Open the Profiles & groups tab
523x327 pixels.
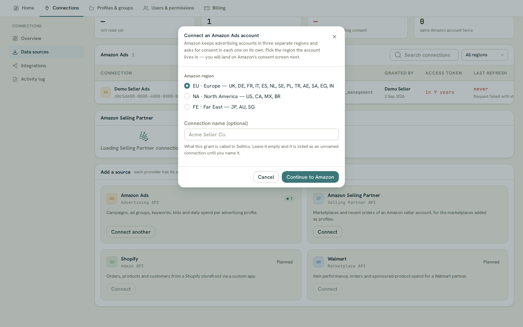click(111, 8)
